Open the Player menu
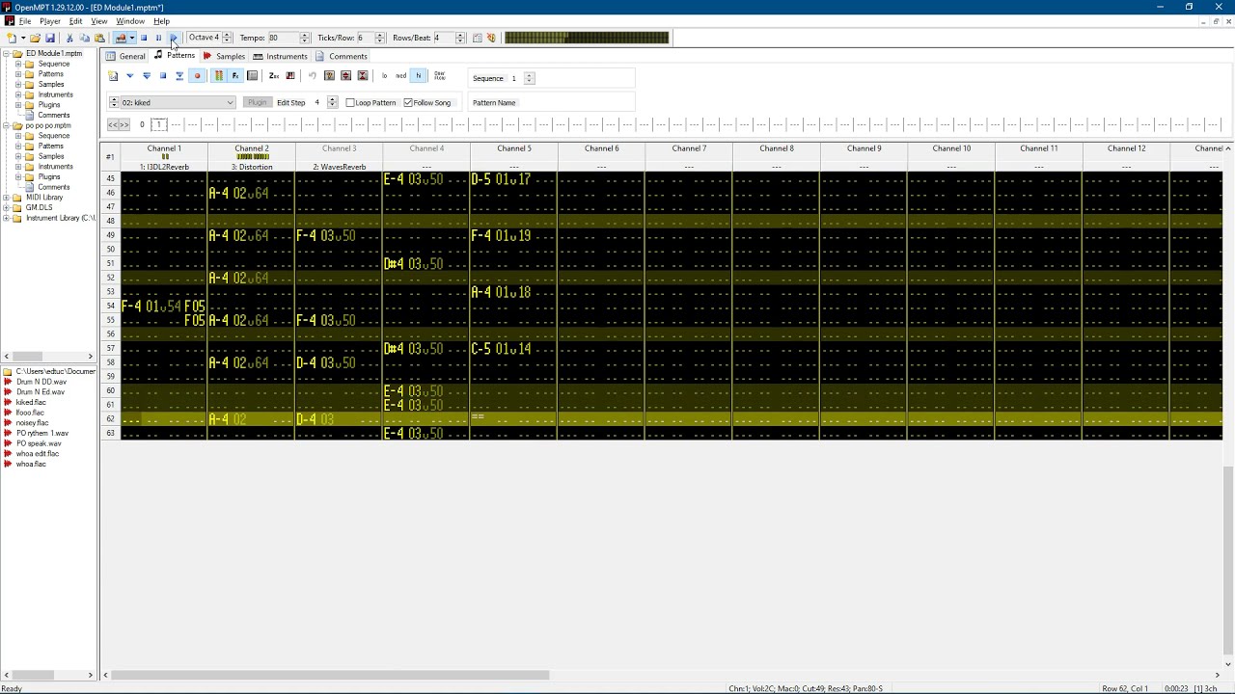This screenshot has width=1235, height=694. tap(50, 21)
